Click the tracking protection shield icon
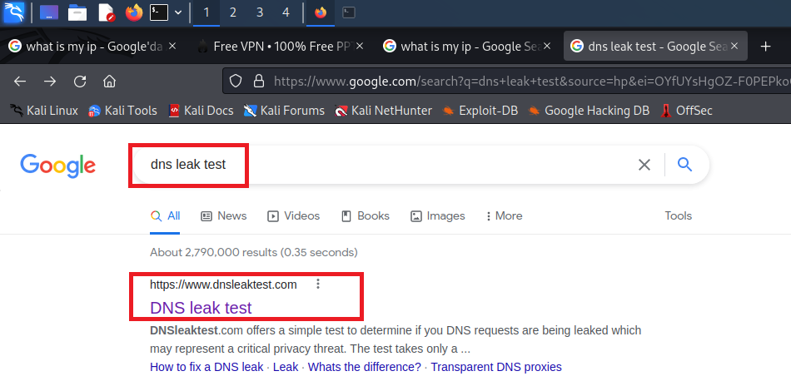This screenshot has width=791, height=386. pyautogui.click(x=236, y=82)
